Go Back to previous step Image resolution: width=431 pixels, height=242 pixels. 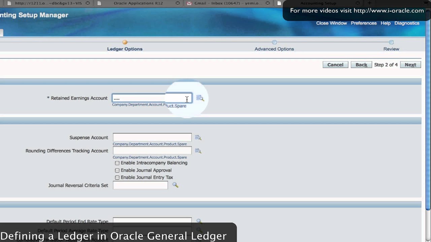click(361, 65)
